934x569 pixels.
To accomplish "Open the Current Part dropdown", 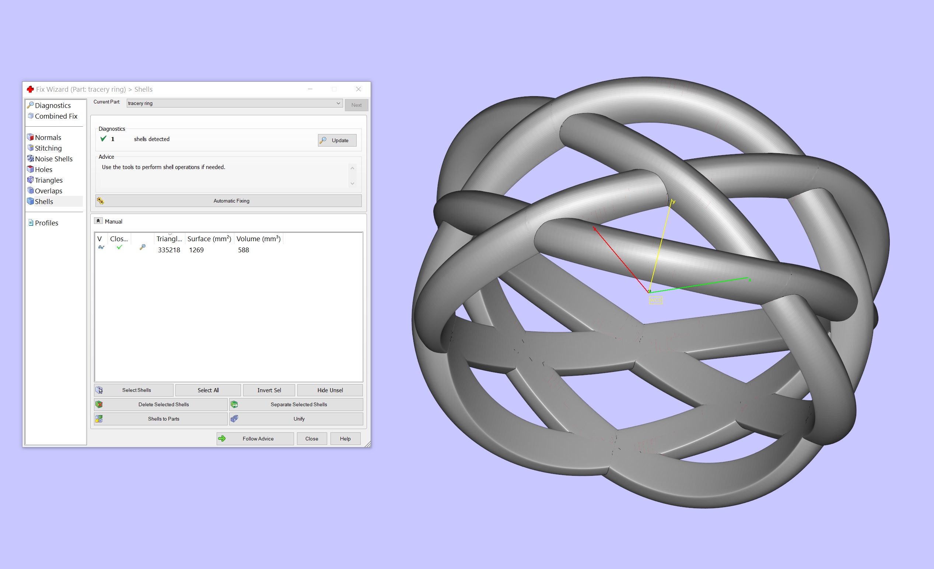I will 338,103.
